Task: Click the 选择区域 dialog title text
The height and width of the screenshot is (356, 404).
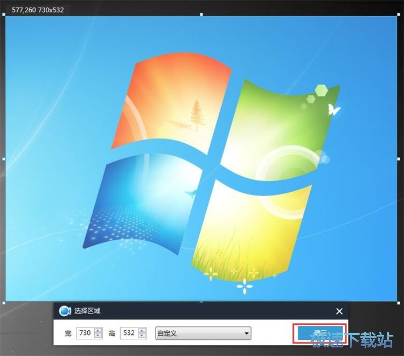Action: tap(87, 311)
